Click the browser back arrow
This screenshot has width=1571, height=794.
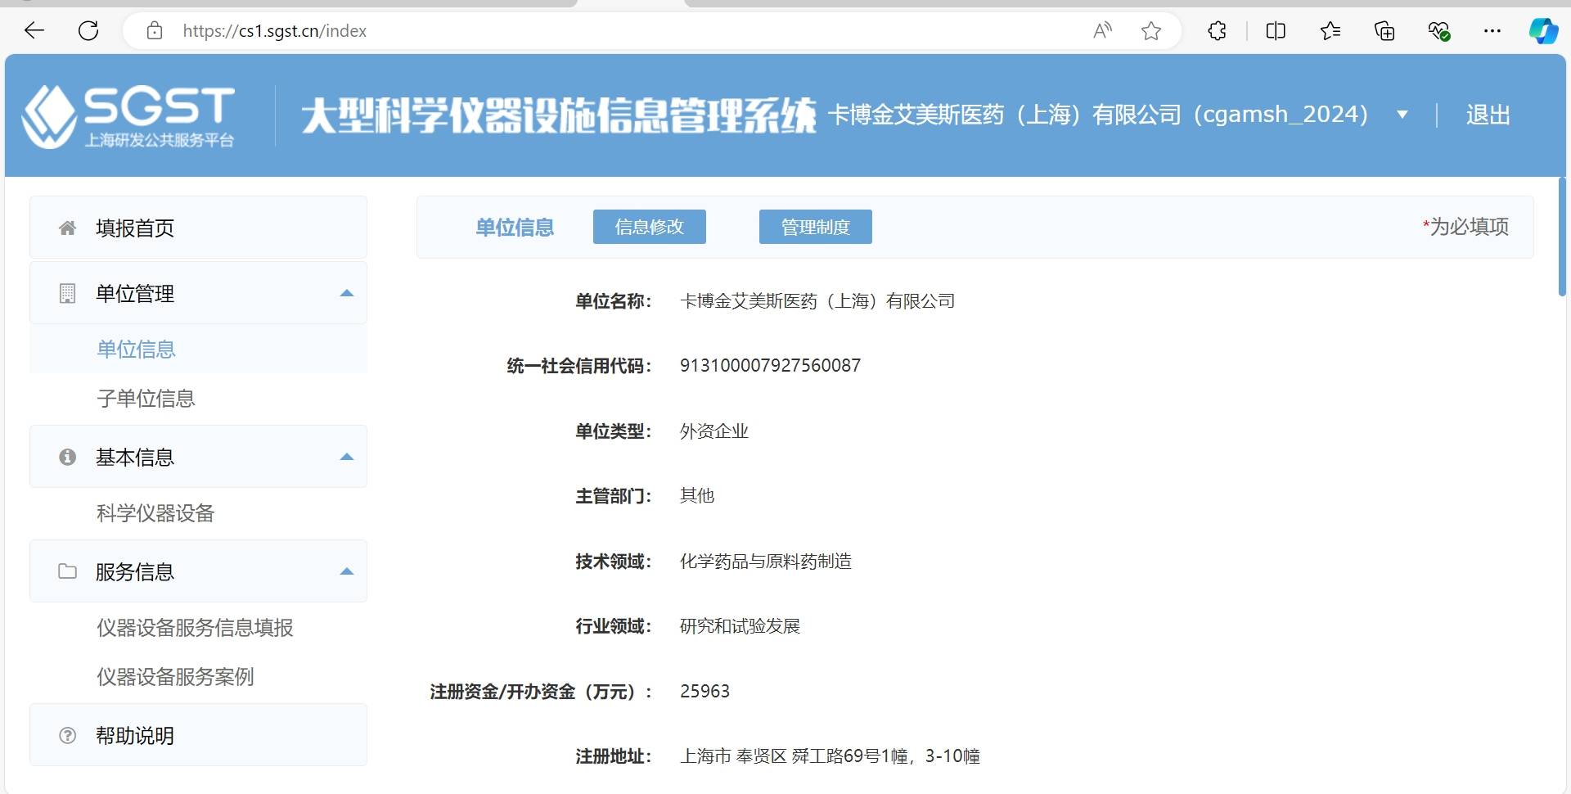[x=34, y=31]
